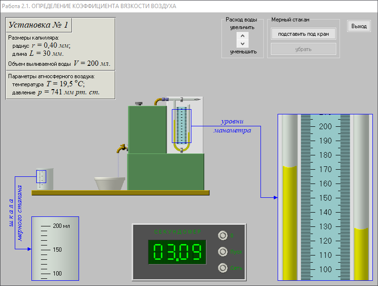
Task: Click the left yellow manometer column
Action: point(289,222)
